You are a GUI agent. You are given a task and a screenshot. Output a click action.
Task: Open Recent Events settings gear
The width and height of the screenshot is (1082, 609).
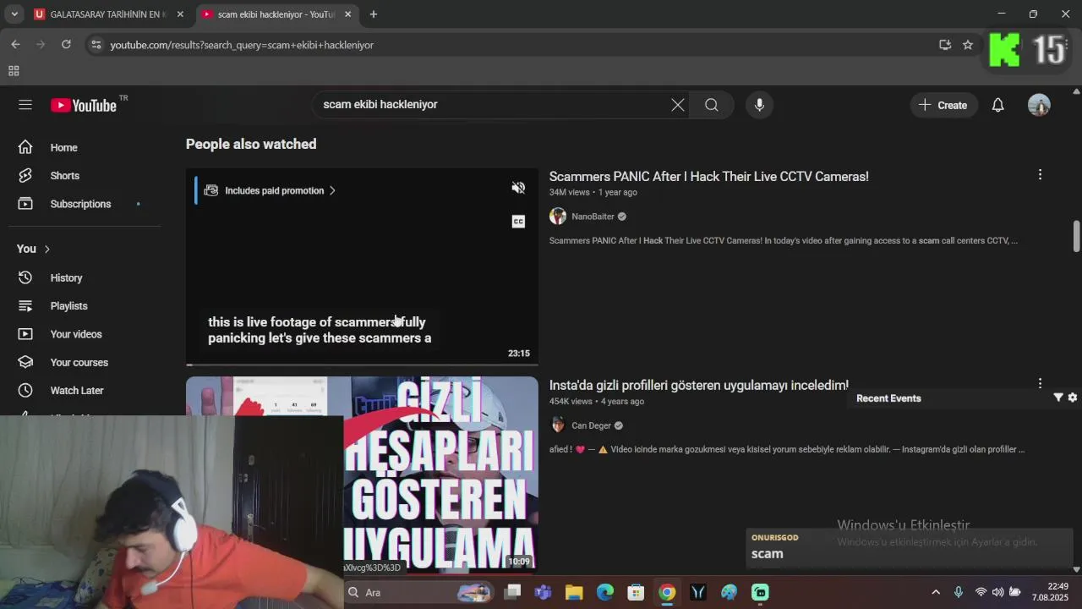pyautogui.click(x=1073, y=398)
